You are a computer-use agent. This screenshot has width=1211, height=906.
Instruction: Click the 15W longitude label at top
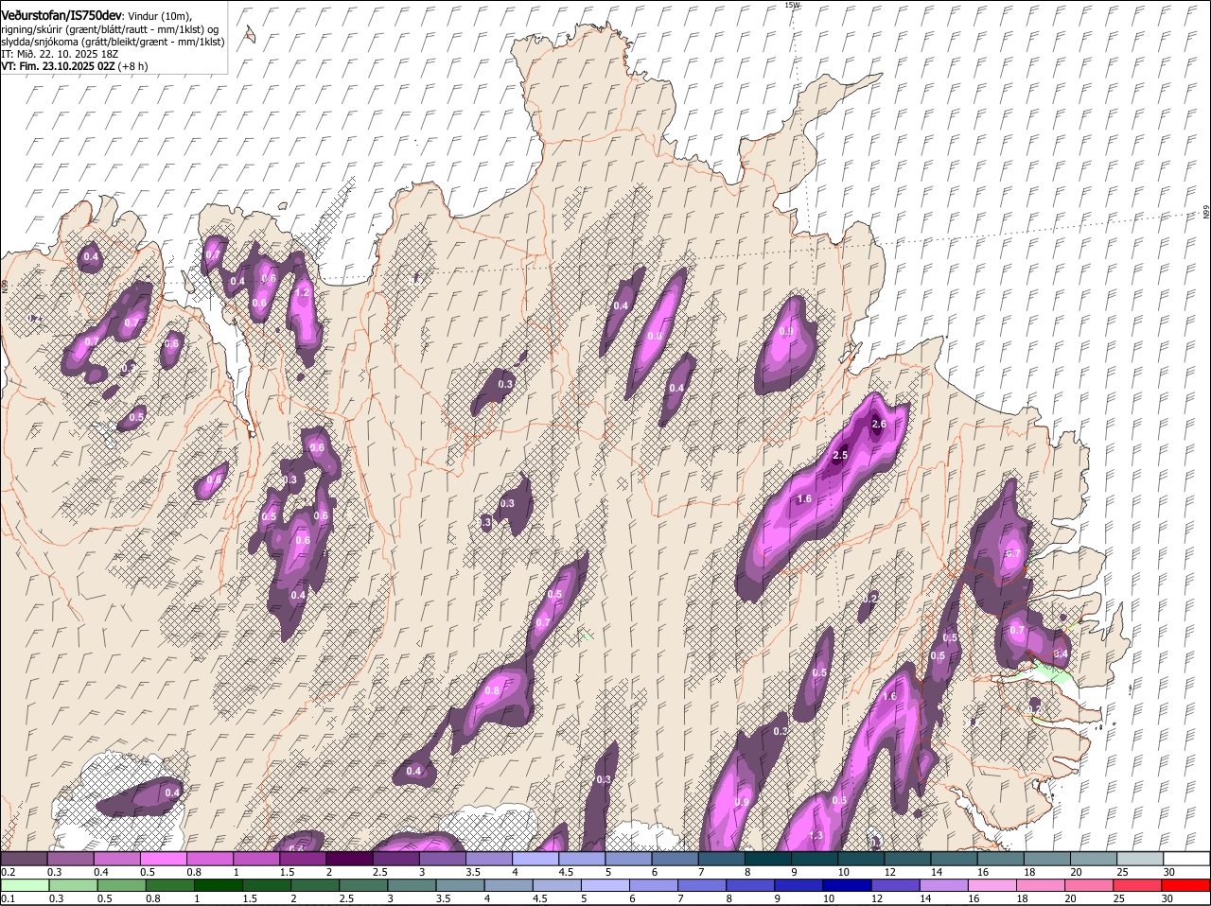pos(792,6)
